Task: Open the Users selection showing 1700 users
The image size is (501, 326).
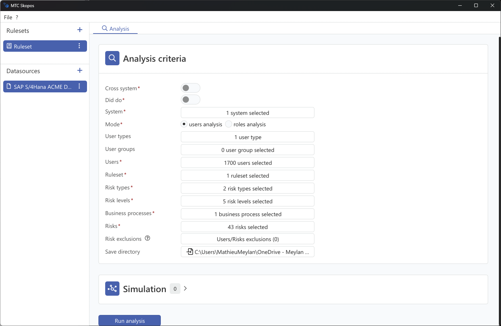Action: click(x=247, y=162)
